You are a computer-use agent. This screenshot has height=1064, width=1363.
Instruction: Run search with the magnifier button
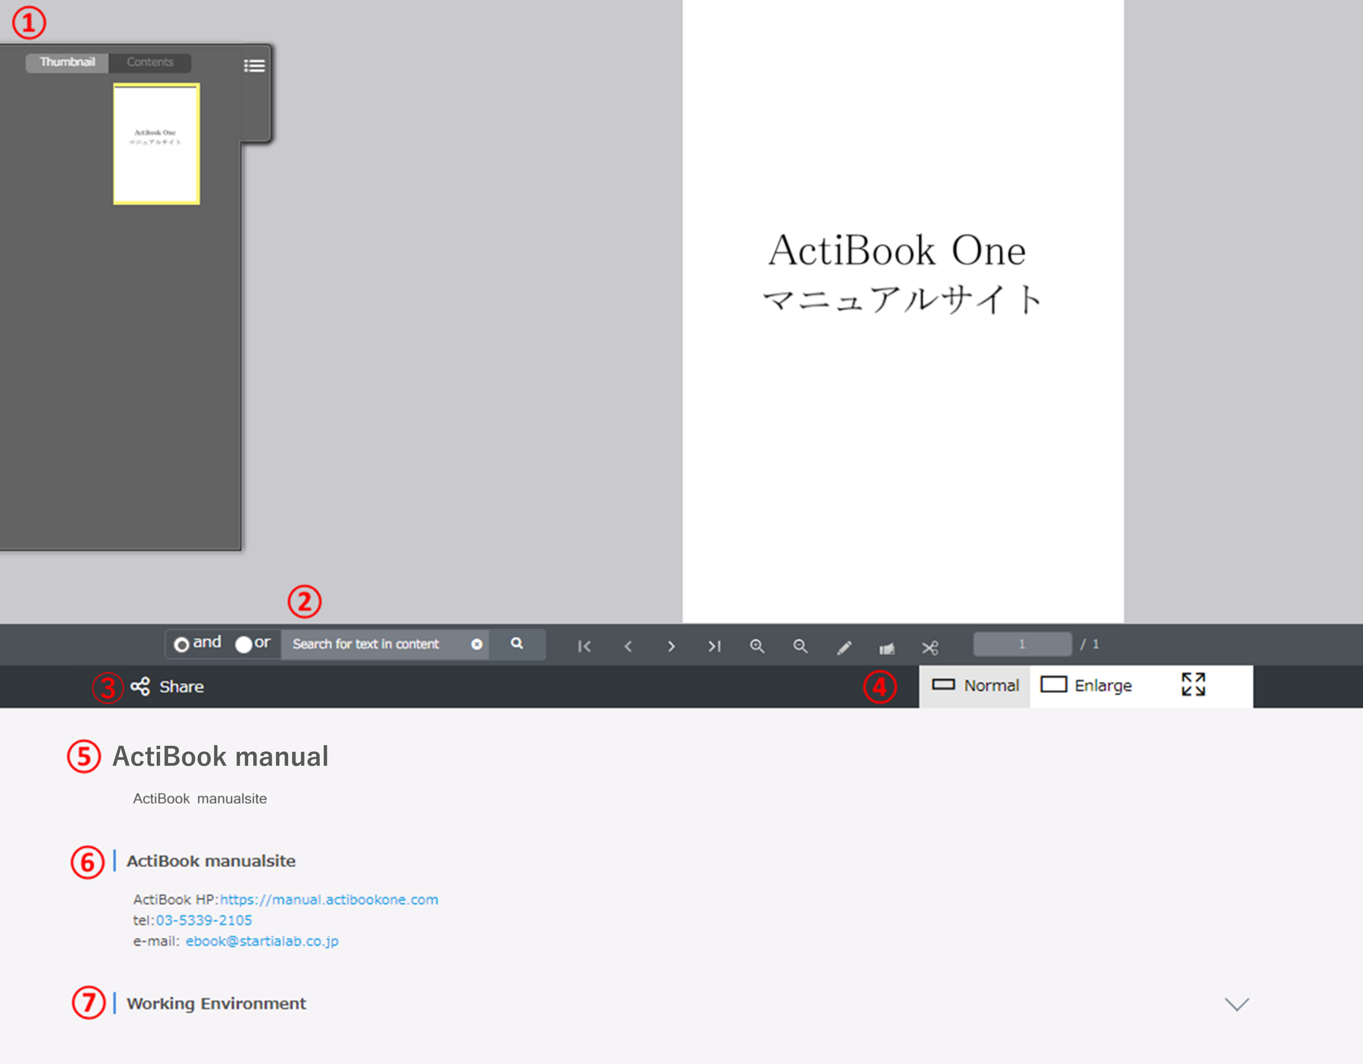coord(517,644)
